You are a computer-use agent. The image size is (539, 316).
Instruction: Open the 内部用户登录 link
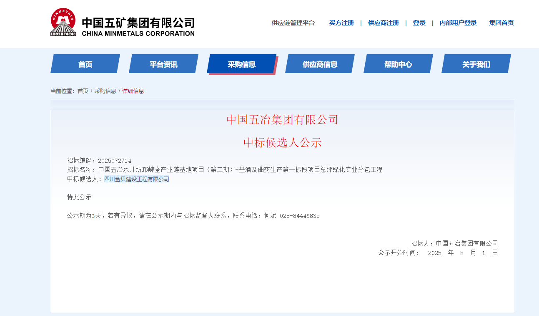point(458,23)
